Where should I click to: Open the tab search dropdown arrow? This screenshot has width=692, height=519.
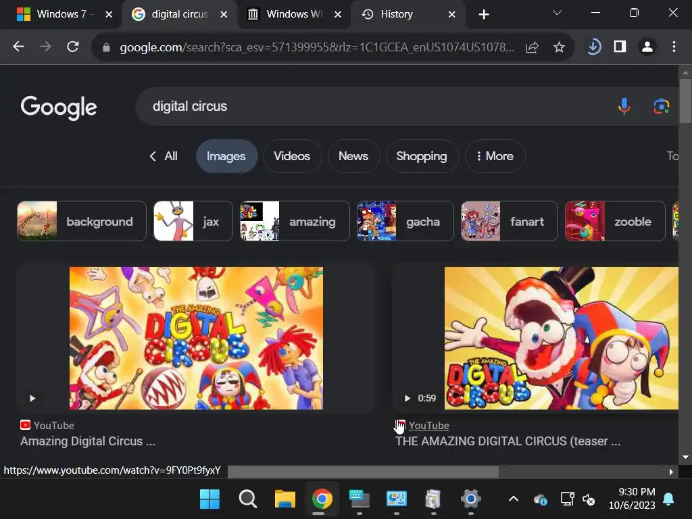tap(557, 13)
